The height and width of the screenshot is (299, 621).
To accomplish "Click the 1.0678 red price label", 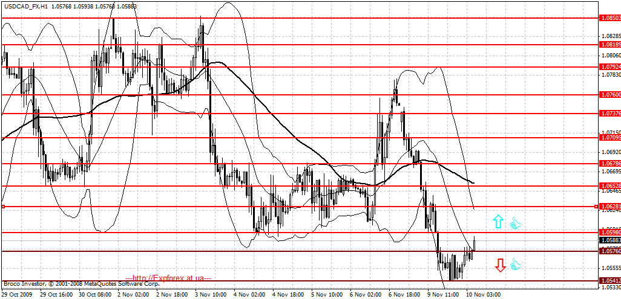I will pos(611,164).
